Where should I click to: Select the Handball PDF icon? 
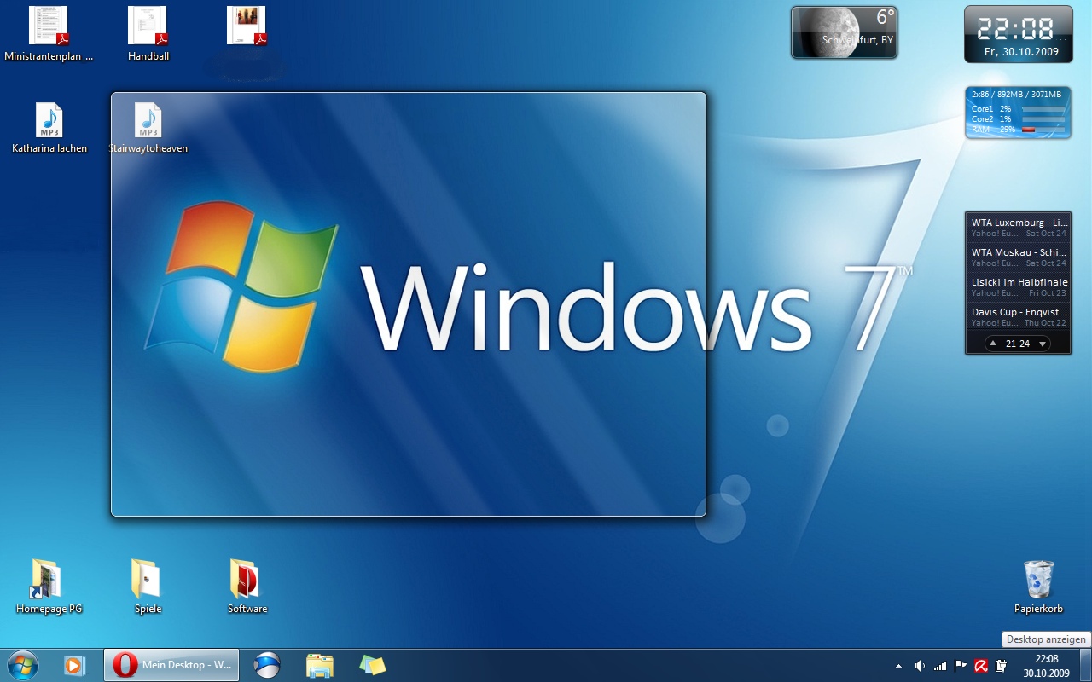click(x=148, y=26)
